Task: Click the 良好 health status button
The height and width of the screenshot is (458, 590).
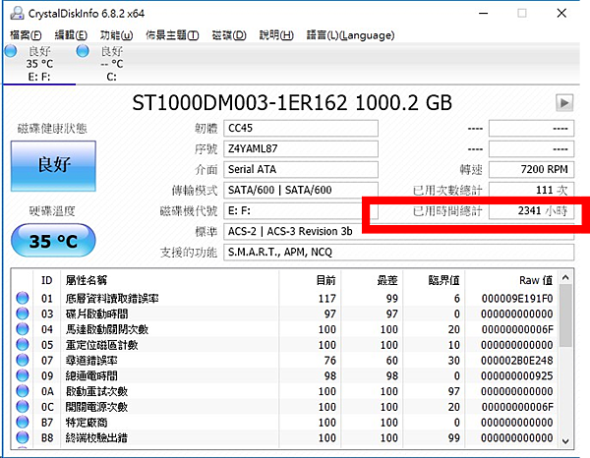Action: pyautogui.click(x=53, y=166)
